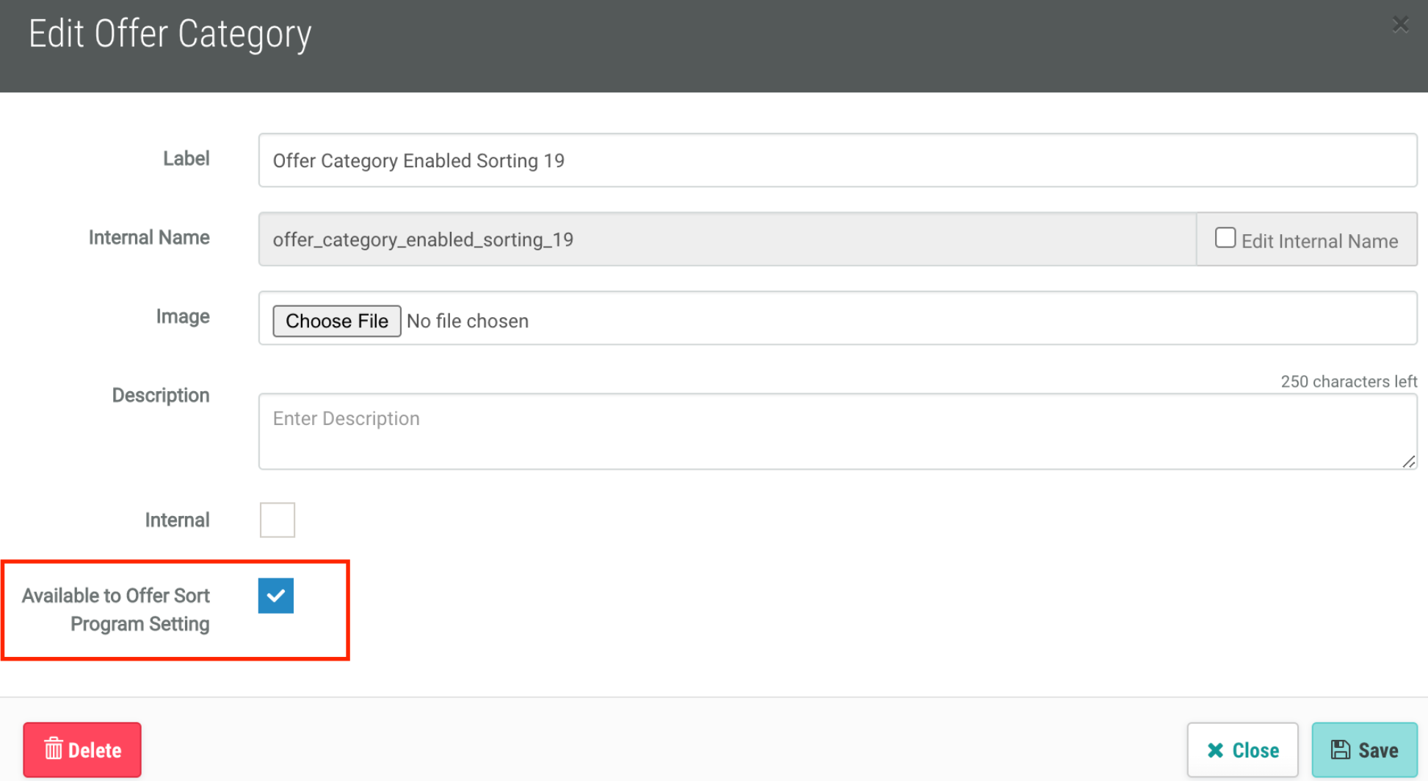Image resolution: width=1428 pixels, height=781 pixels.
Task: Click the trash icon on the Delete button
Action: pos(54,749)
